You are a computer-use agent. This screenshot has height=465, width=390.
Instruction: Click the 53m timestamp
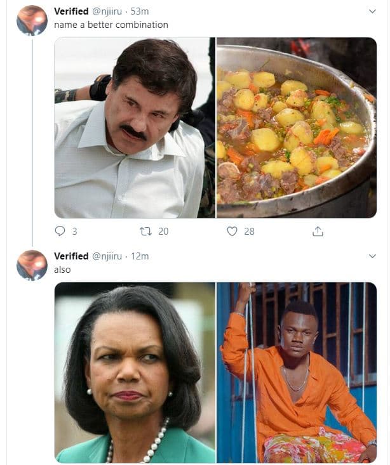click(x=140, y=11)
